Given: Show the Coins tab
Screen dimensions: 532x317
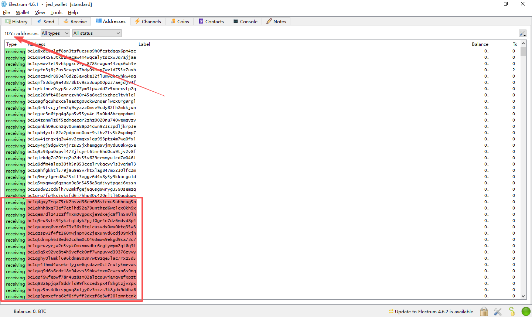Looking at the screenshot, I should (x=180, y=21).
